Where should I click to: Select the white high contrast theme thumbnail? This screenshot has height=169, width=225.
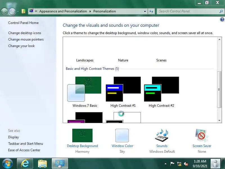(123, 117)
